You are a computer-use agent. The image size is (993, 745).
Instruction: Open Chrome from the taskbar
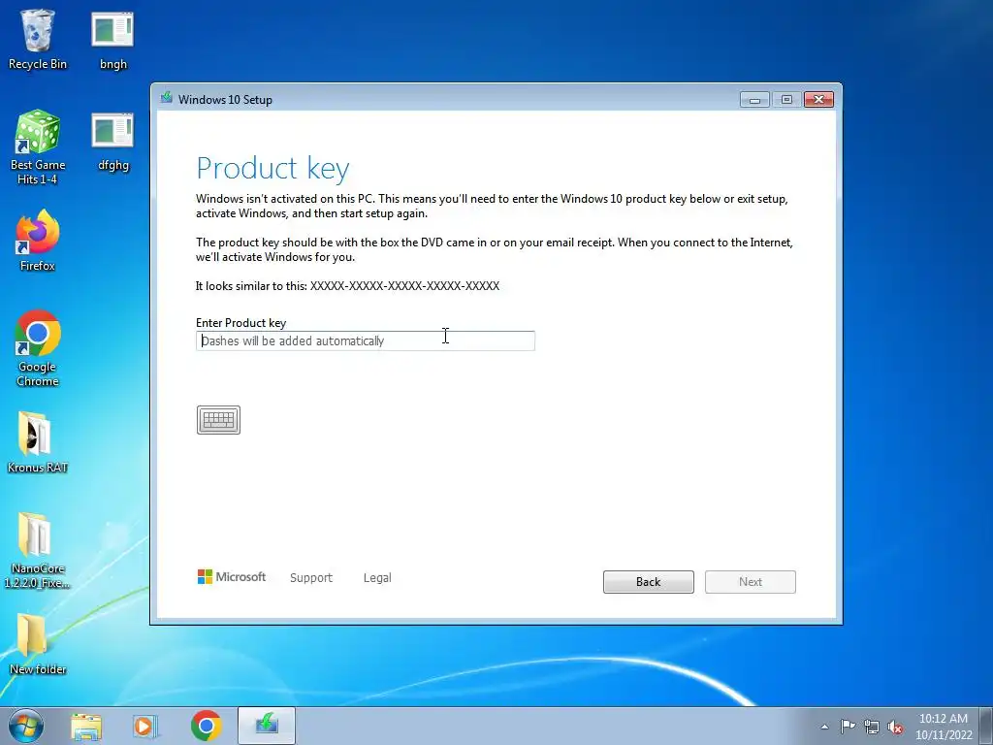(x=206, y=726)
